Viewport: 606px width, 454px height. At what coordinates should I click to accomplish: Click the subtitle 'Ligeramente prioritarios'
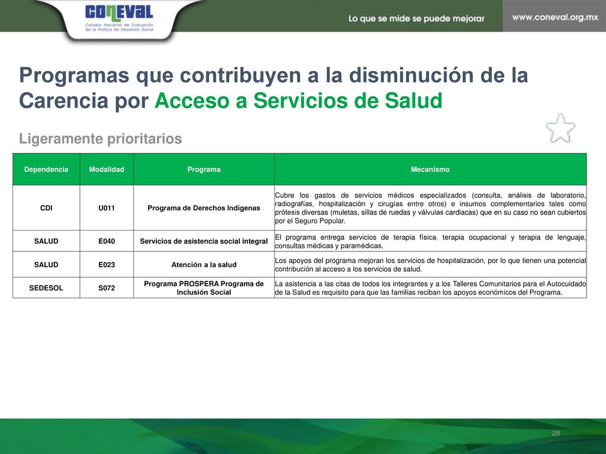101,138
